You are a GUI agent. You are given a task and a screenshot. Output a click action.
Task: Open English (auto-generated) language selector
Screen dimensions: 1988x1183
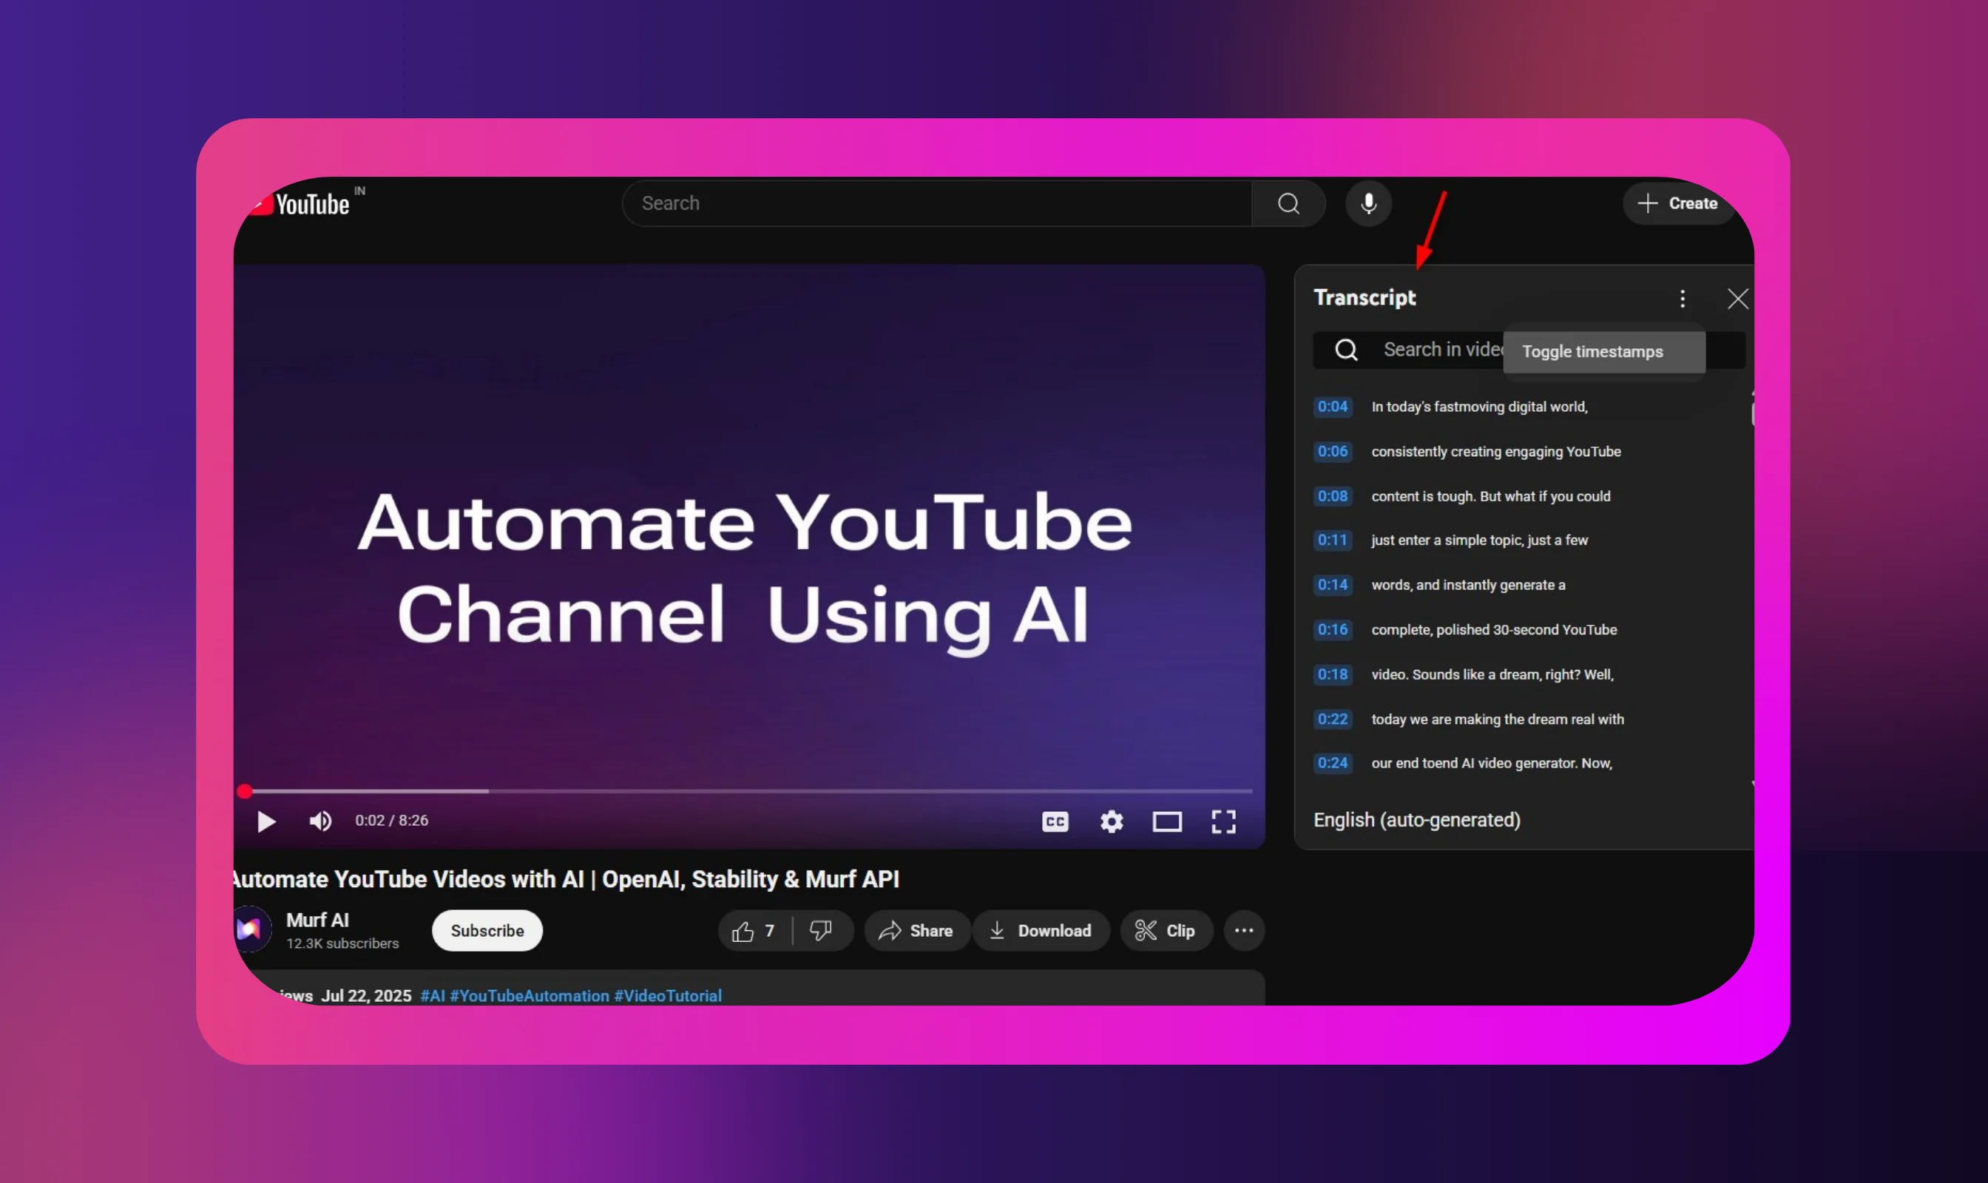point(1416,819)
